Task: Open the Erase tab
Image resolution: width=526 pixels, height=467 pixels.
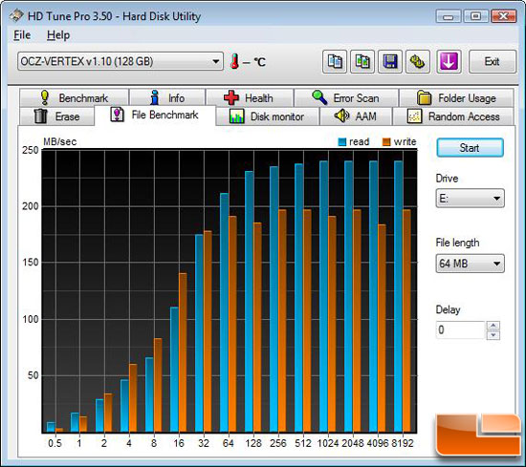Action: [57, 117]
